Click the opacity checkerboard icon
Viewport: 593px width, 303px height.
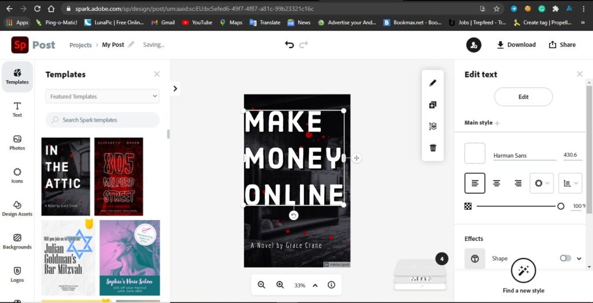click(468, 206)
